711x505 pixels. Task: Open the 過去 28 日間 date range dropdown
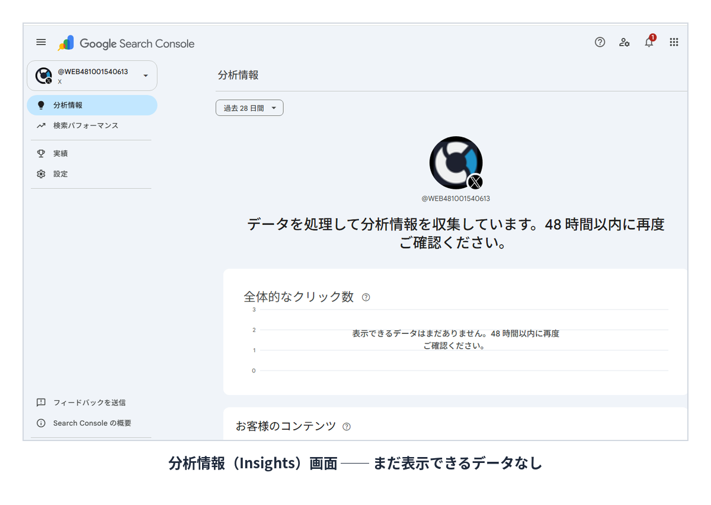249,108
